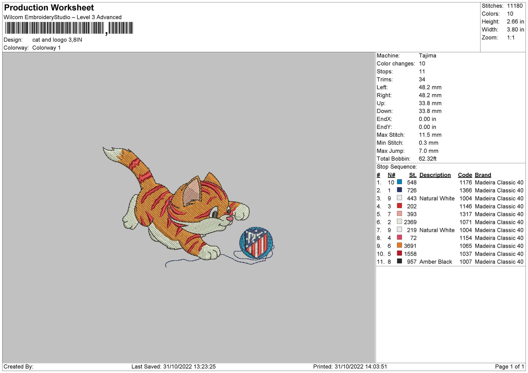Click the Left value 48.2 mm
Image resolution: width=528 pixels, height=373 pixels.
point(430,87)
